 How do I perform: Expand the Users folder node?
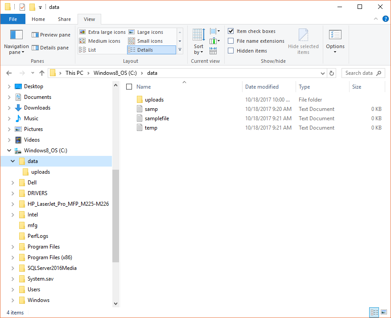(x=13, y=289)
